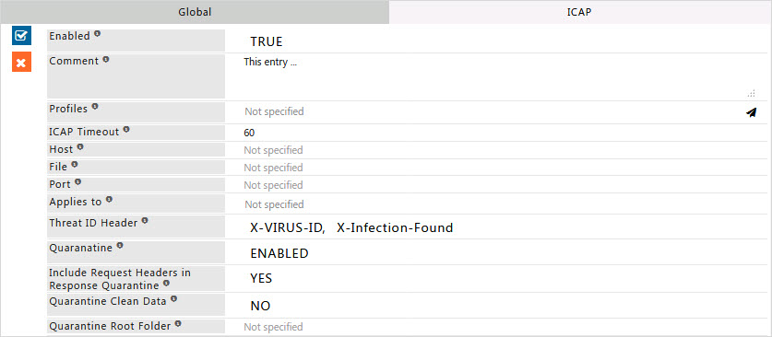772x337 pixels.
Task: Toggle Include Request Headers YES value
Action: [x=261, y=279]
